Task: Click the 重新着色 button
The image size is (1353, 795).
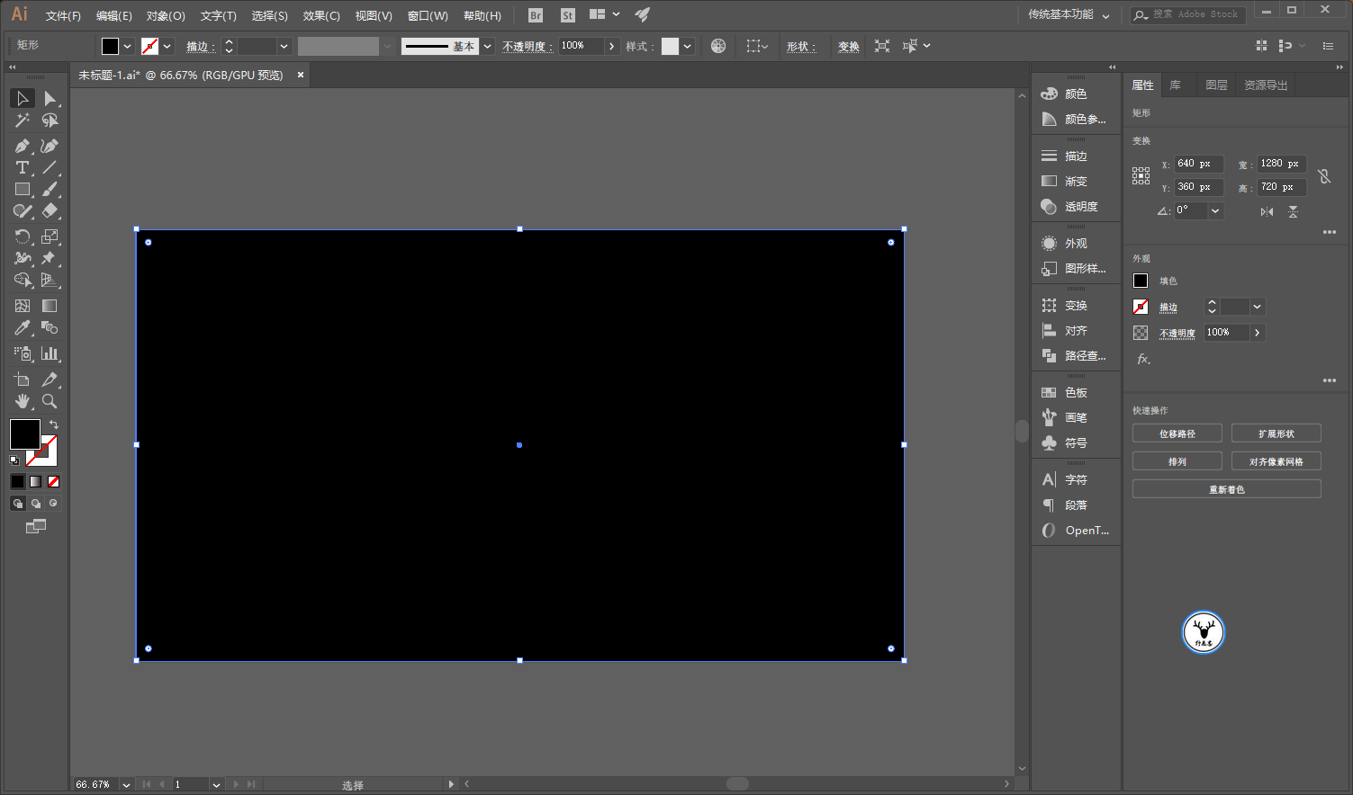Action: (x=1227, y=489)
